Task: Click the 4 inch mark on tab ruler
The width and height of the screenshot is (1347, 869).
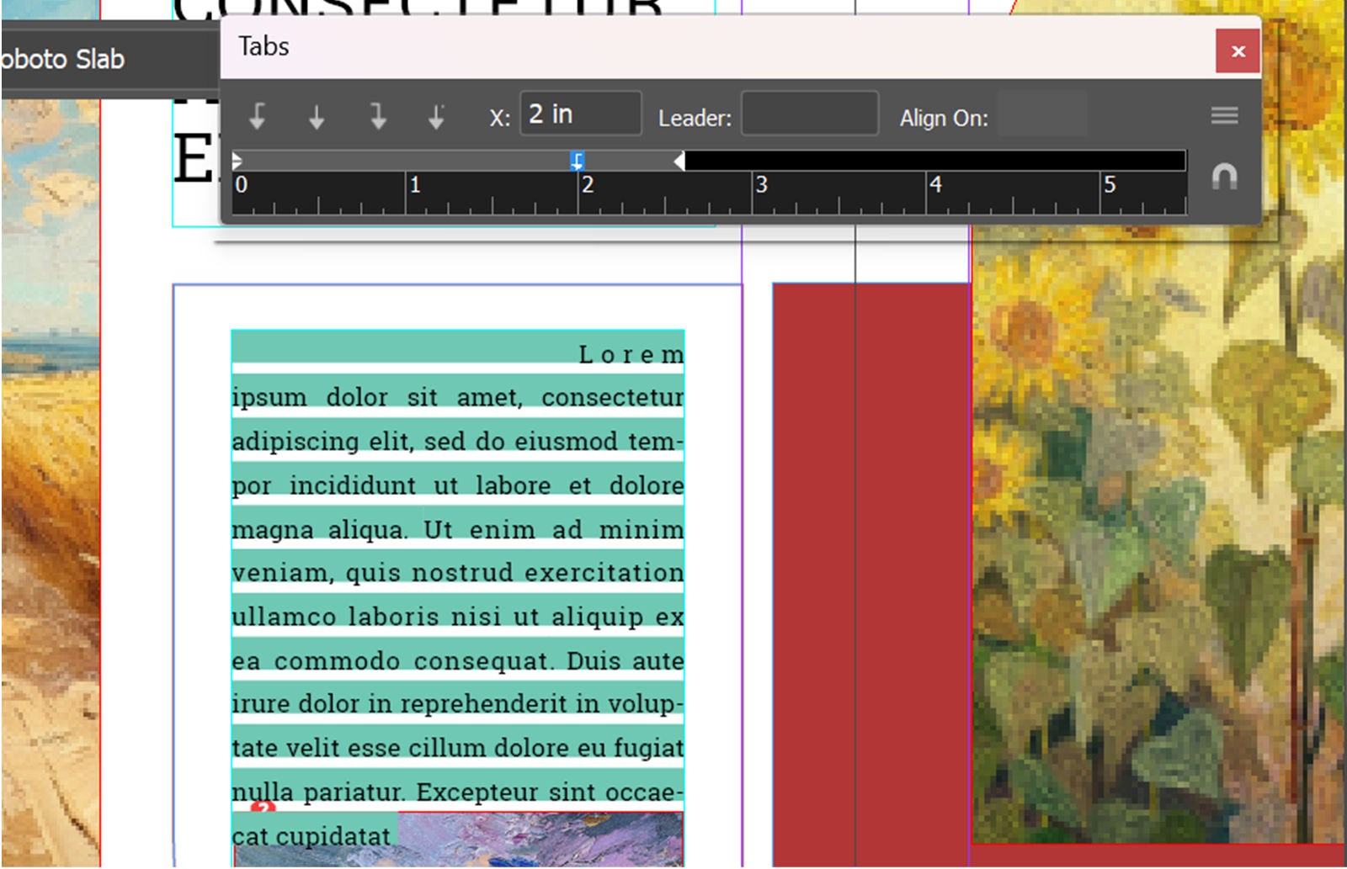Action: point(935,184)
